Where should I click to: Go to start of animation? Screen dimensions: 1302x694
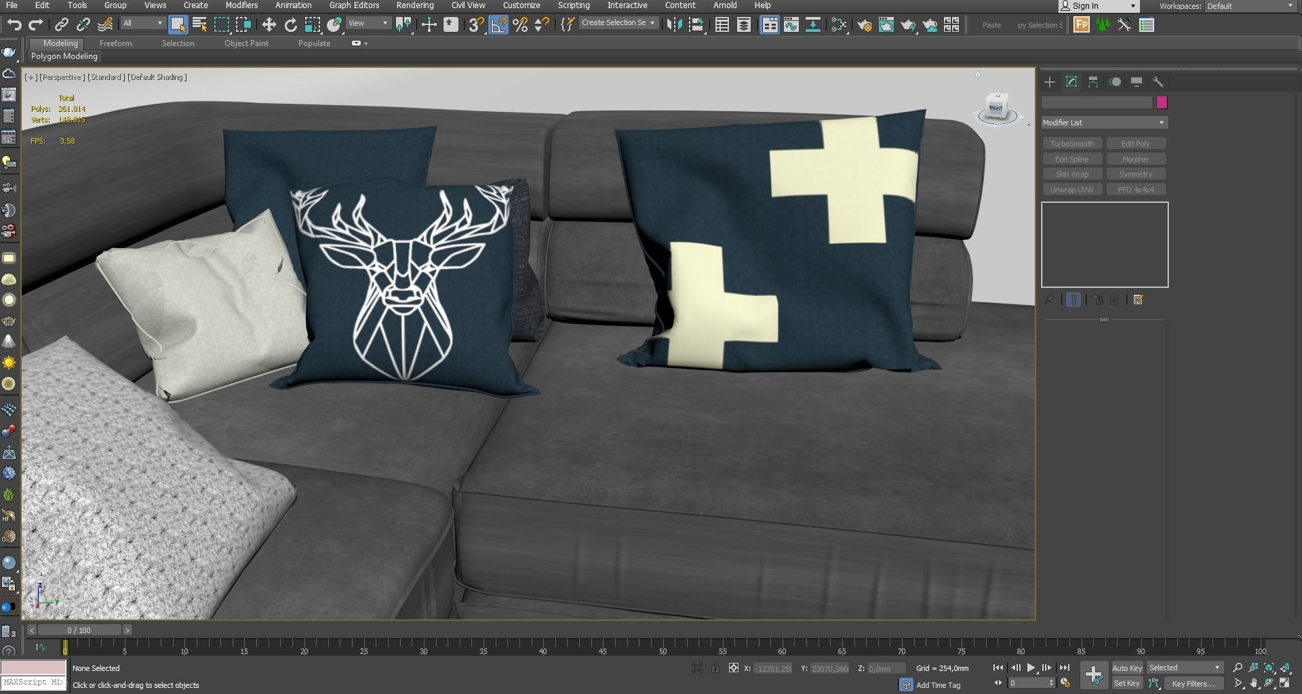(x=998, y=668)
